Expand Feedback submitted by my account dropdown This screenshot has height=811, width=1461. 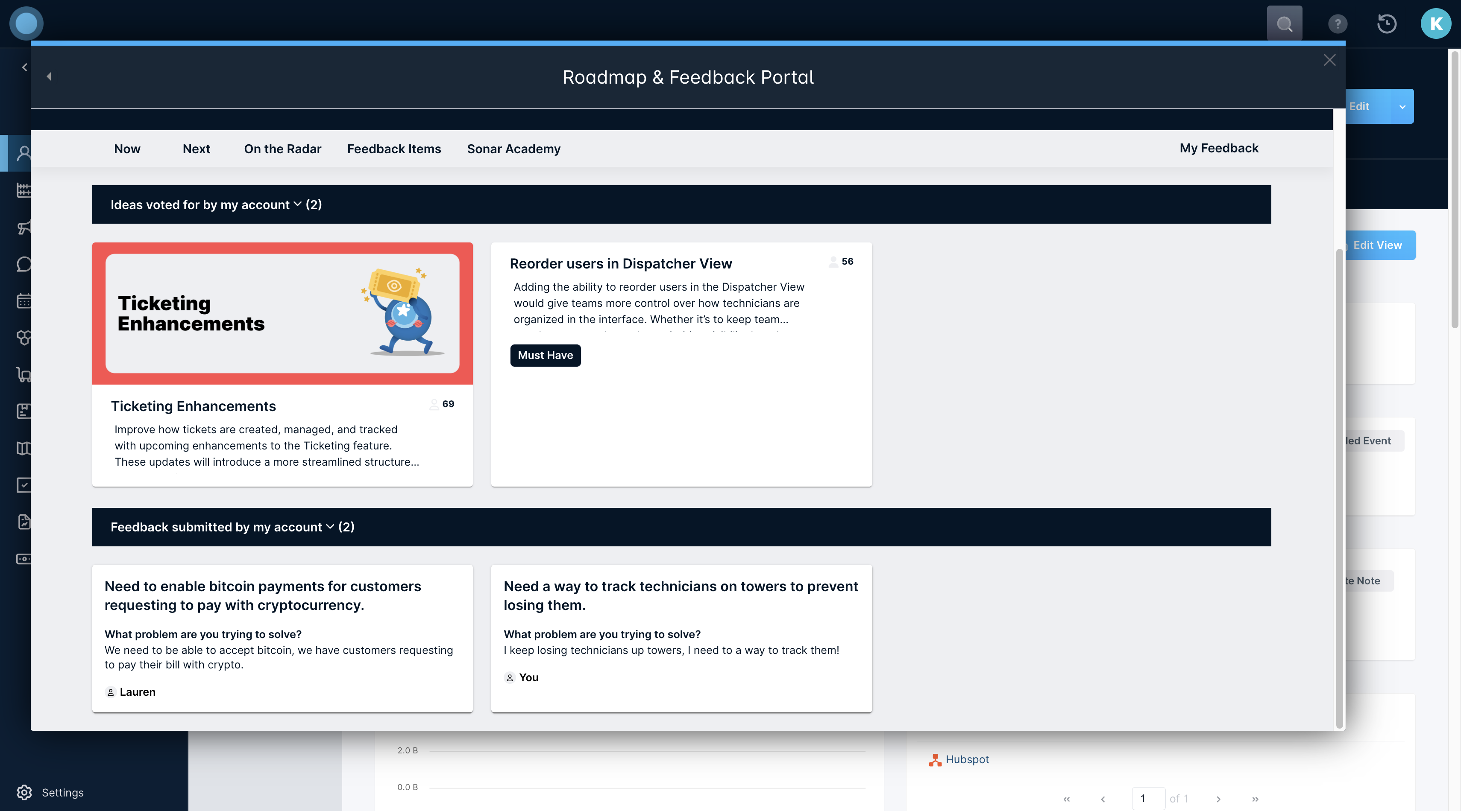[329, 527]
